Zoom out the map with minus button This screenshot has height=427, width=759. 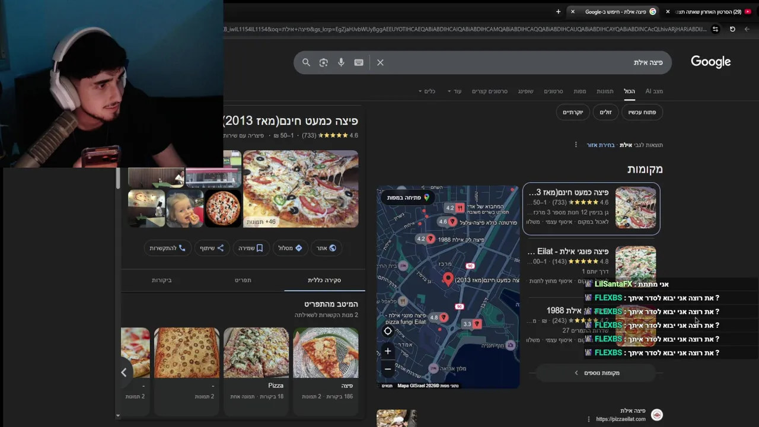(388, 369)
